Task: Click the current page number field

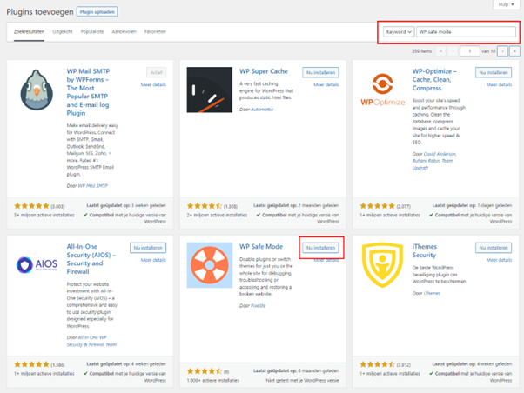Action: [x=469, y=51]
